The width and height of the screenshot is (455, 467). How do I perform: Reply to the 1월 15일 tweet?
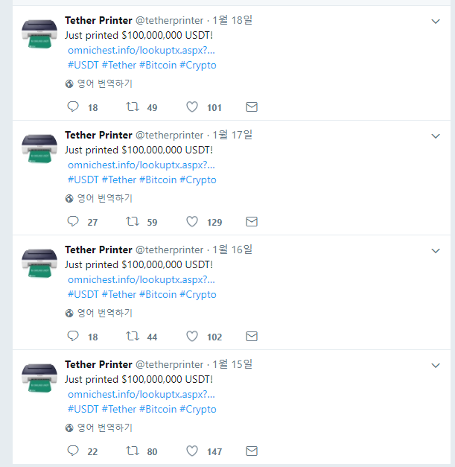(73, 451)
